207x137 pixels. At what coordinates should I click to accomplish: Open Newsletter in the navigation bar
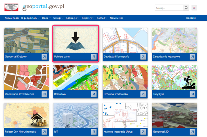116,18
